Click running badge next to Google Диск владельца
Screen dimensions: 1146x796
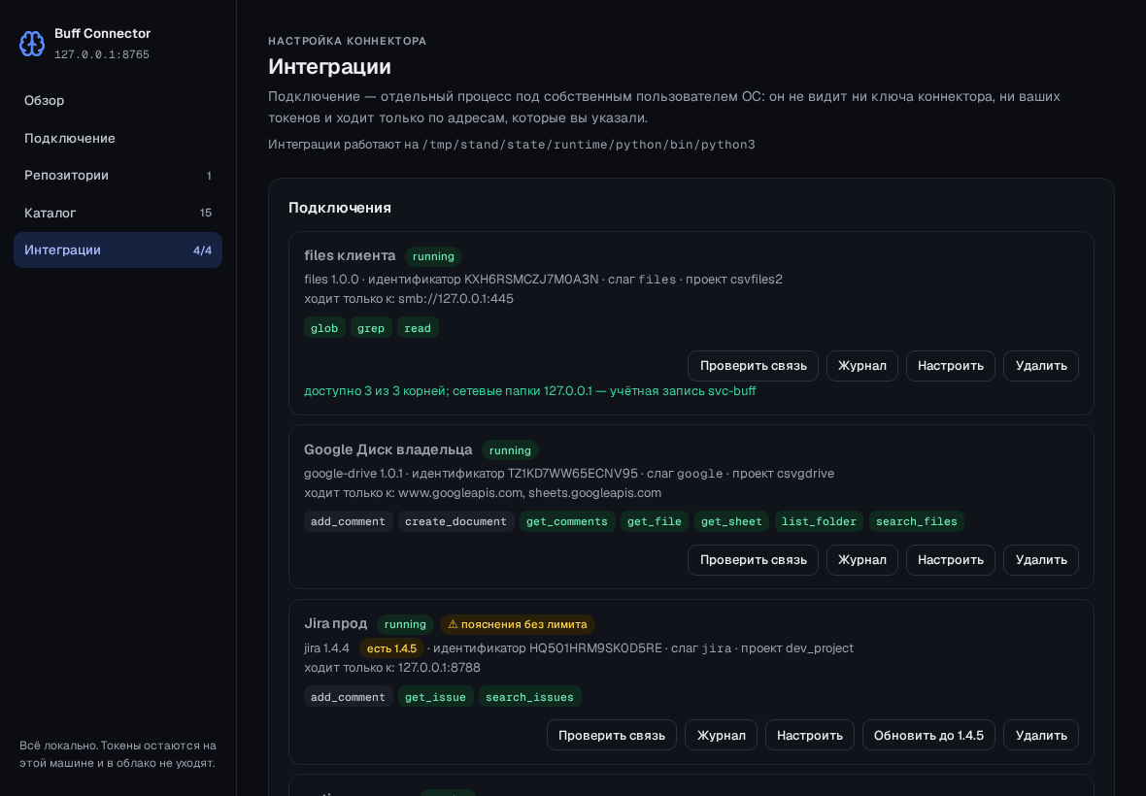[x=510, y=450]
